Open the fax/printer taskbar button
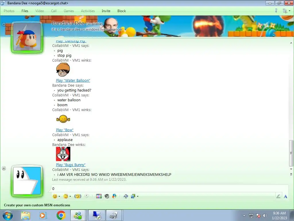This screenshot has width=294, height=221. [114, 216]
